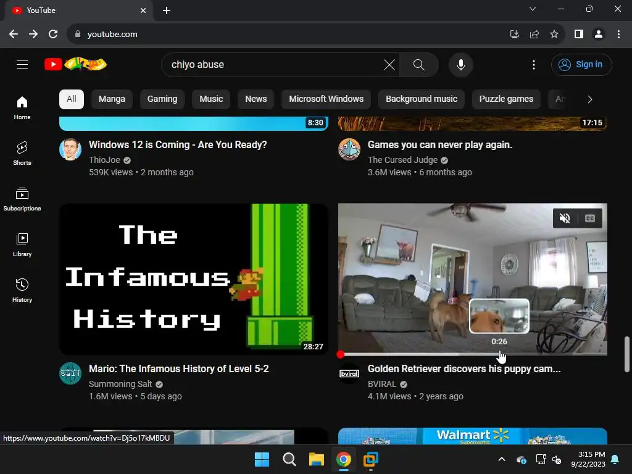This screenshot has height=474, width=632.
Task: Open taskbar clock and date
Action: (x=588, y=459)
